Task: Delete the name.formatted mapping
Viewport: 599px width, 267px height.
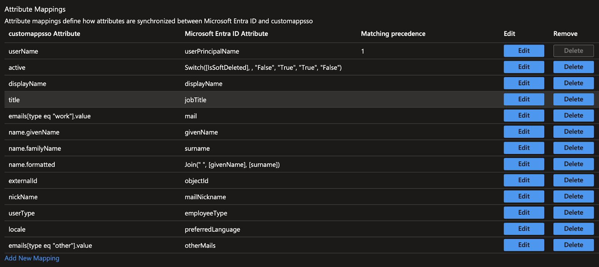Action: (x=574, y=164)
